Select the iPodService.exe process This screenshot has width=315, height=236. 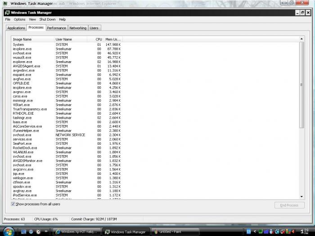[67, 195]
